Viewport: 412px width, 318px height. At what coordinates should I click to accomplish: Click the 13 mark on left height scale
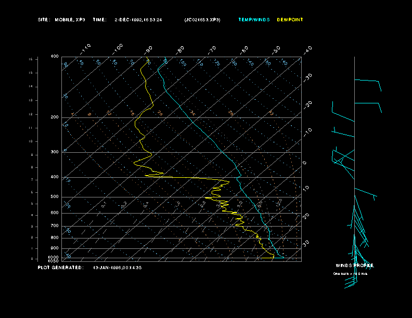[x=31, y=100]
